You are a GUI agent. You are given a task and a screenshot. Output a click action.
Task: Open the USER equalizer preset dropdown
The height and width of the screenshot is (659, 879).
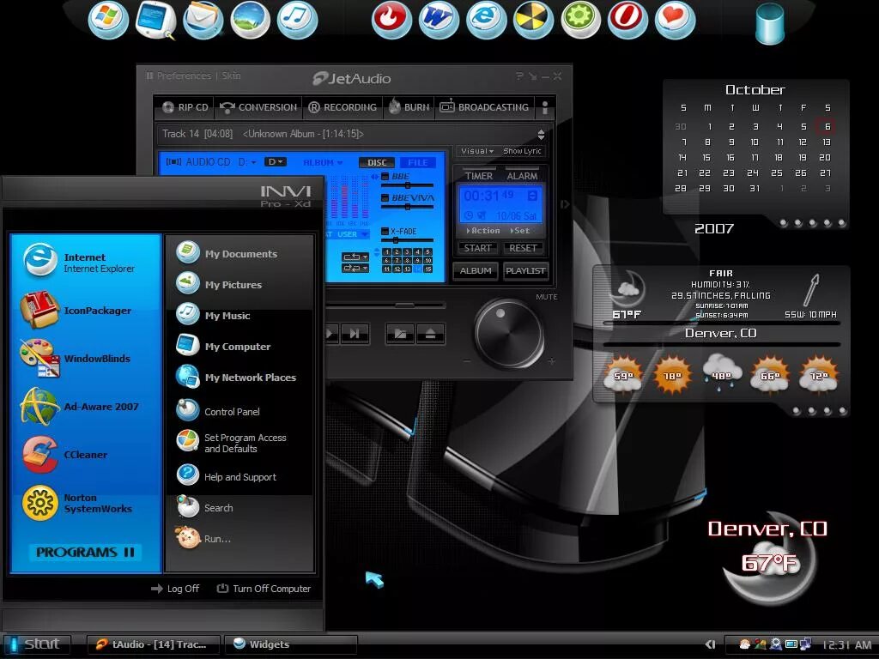point(352,234)
